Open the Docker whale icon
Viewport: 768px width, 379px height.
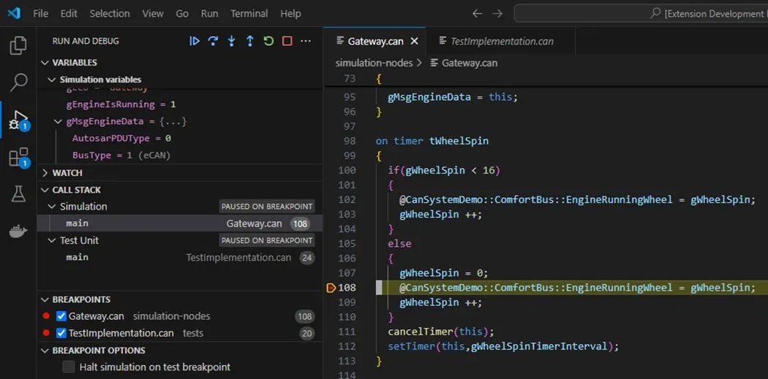click(x=18, y=231)
